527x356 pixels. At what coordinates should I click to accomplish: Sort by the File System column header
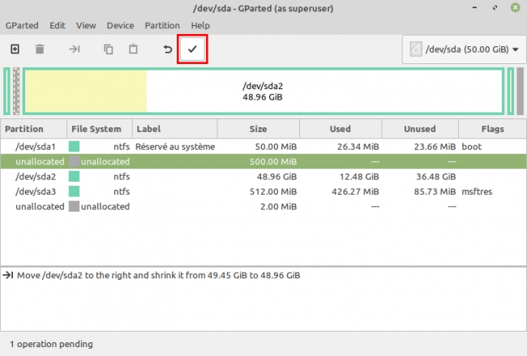[96, 129]
